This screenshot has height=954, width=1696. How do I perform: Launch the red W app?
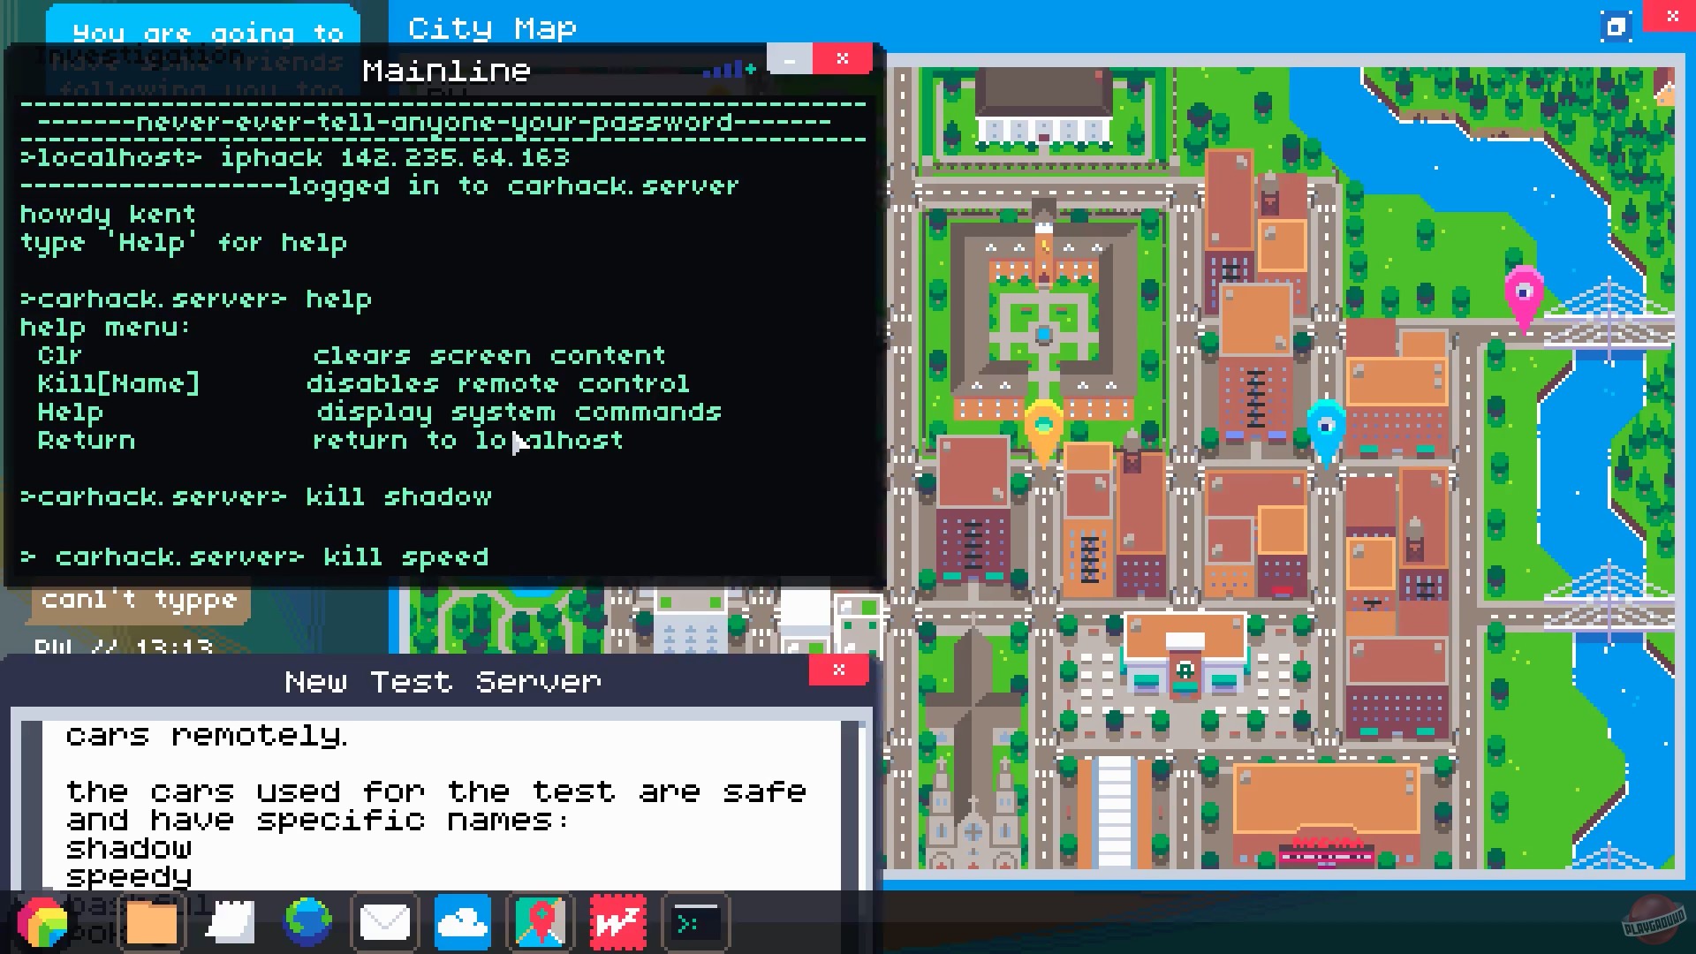pos(617,922)
